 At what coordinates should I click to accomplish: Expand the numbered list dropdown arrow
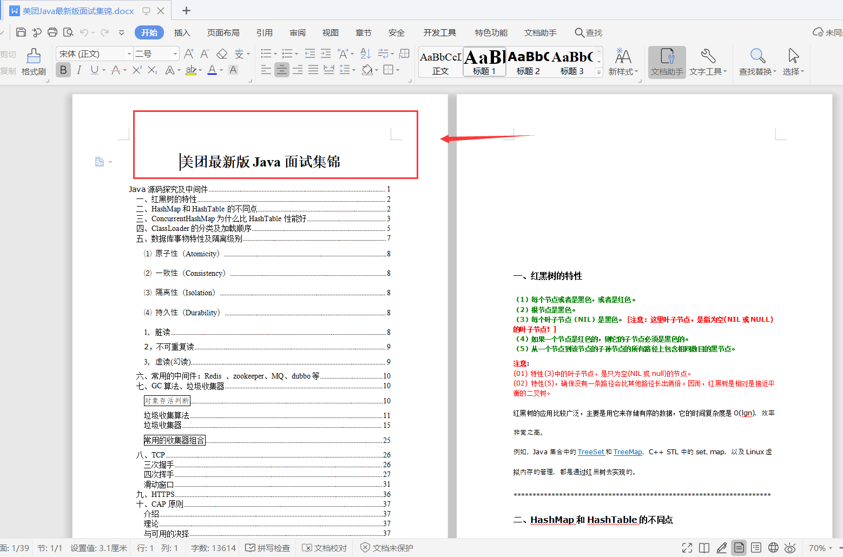pyautogui.click(x=296, y=54)
